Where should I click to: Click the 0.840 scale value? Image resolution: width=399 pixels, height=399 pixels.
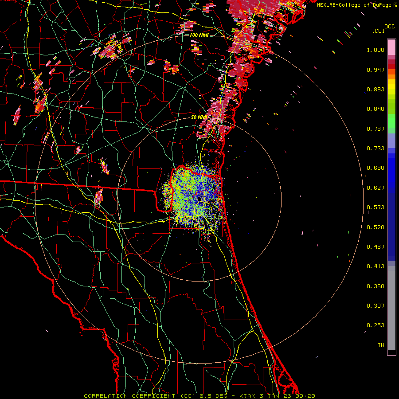(x=376, y=109)
